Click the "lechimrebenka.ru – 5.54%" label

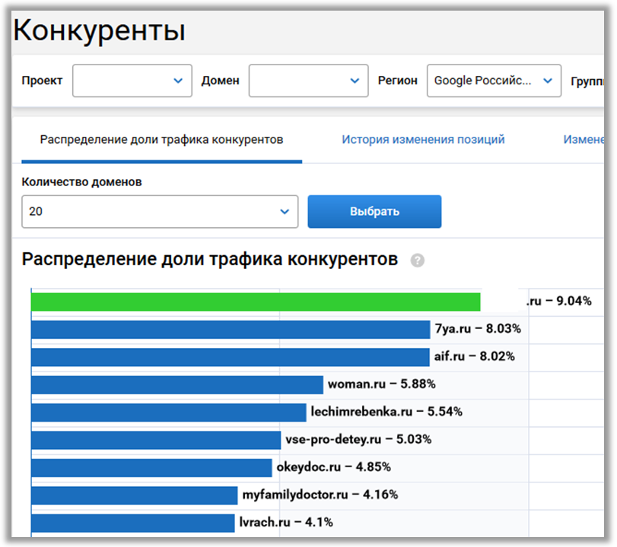386,412
